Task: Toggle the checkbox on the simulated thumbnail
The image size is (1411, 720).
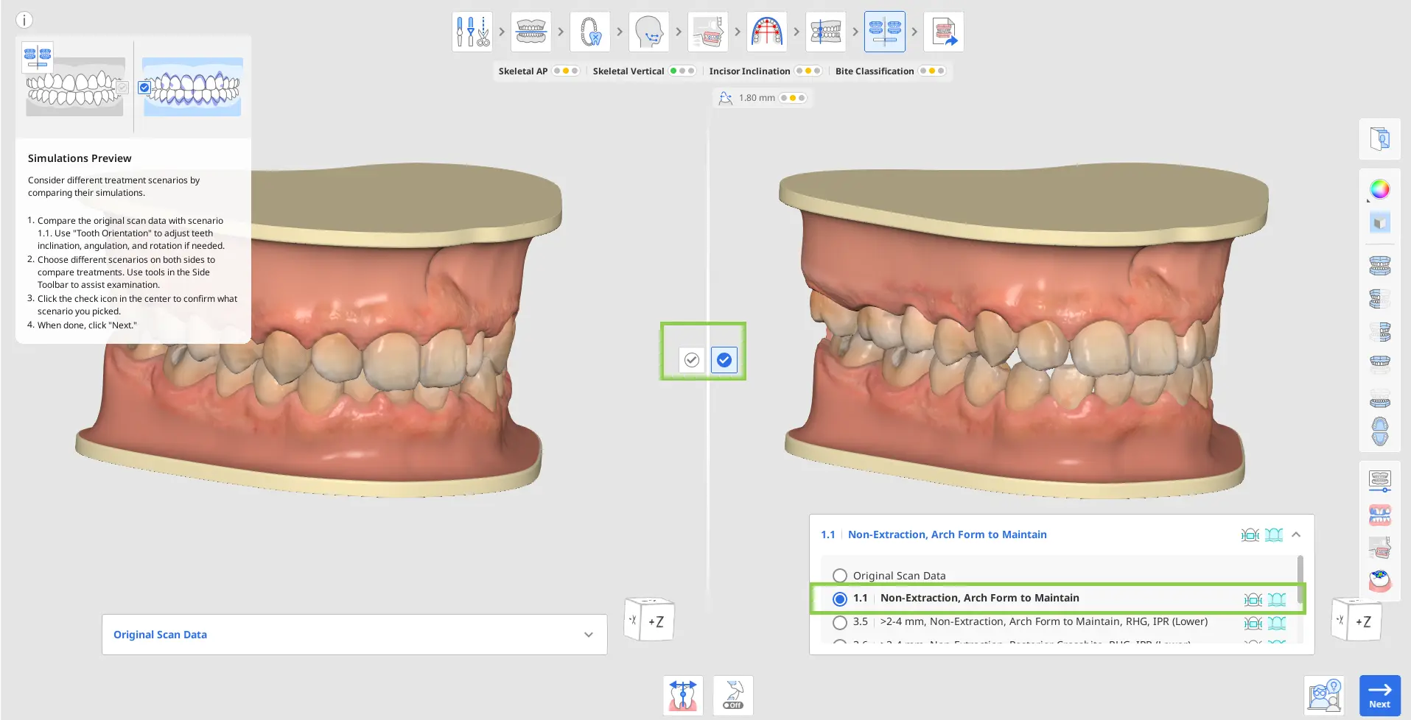Action: (144, 88)
